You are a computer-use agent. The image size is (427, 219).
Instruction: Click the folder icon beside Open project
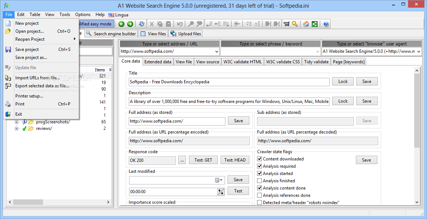(x=8, y=31)
